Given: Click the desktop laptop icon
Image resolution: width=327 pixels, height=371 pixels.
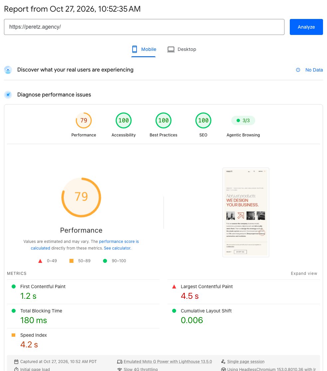Looking at the screenshot, I should coord(171,49).
